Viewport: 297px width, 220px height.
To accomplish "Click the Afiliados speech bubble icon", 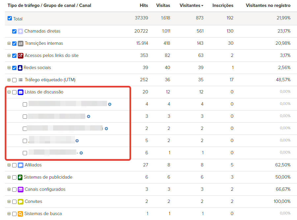I will [x=20, y=165].
